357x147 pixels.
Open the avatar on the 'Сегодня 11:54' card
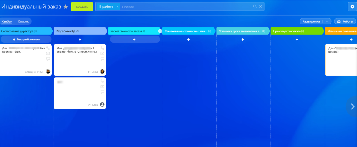[48, 72]
